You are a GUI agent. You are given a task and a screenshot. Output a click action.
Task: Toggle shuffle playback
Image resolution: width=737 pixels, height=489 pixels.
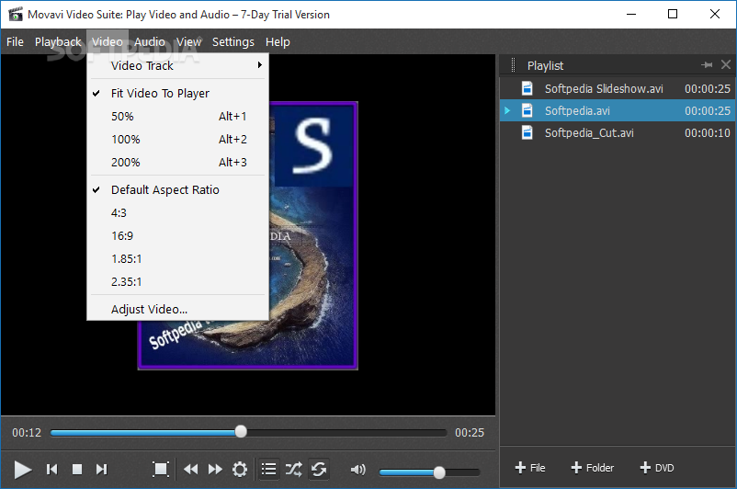(294, 469)
